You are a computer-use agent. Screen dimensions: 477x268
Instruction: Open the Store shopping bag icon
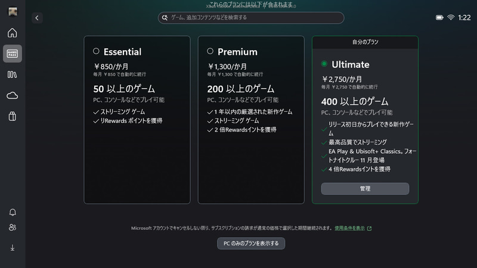click(x=12, y=117)
